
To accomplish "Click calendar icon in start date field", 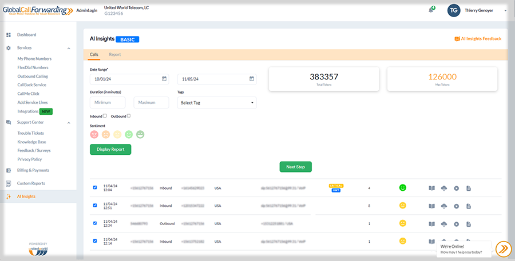I will click(x=164, y=79).
